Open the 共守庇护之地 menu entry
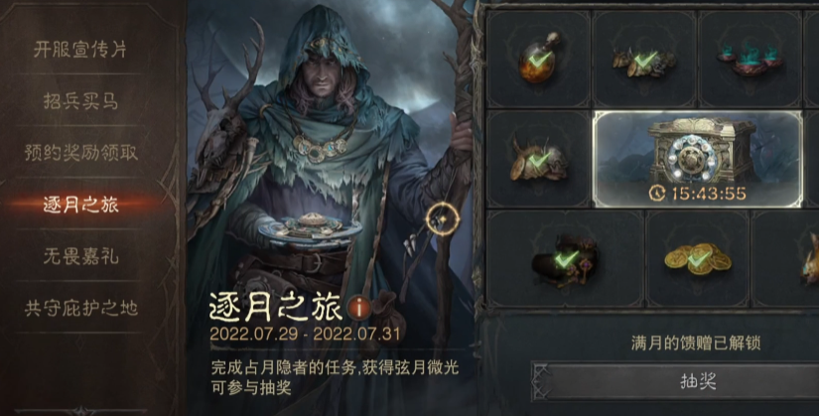The image size is (819, 416). pyautogui.click(x=80, y=308)
